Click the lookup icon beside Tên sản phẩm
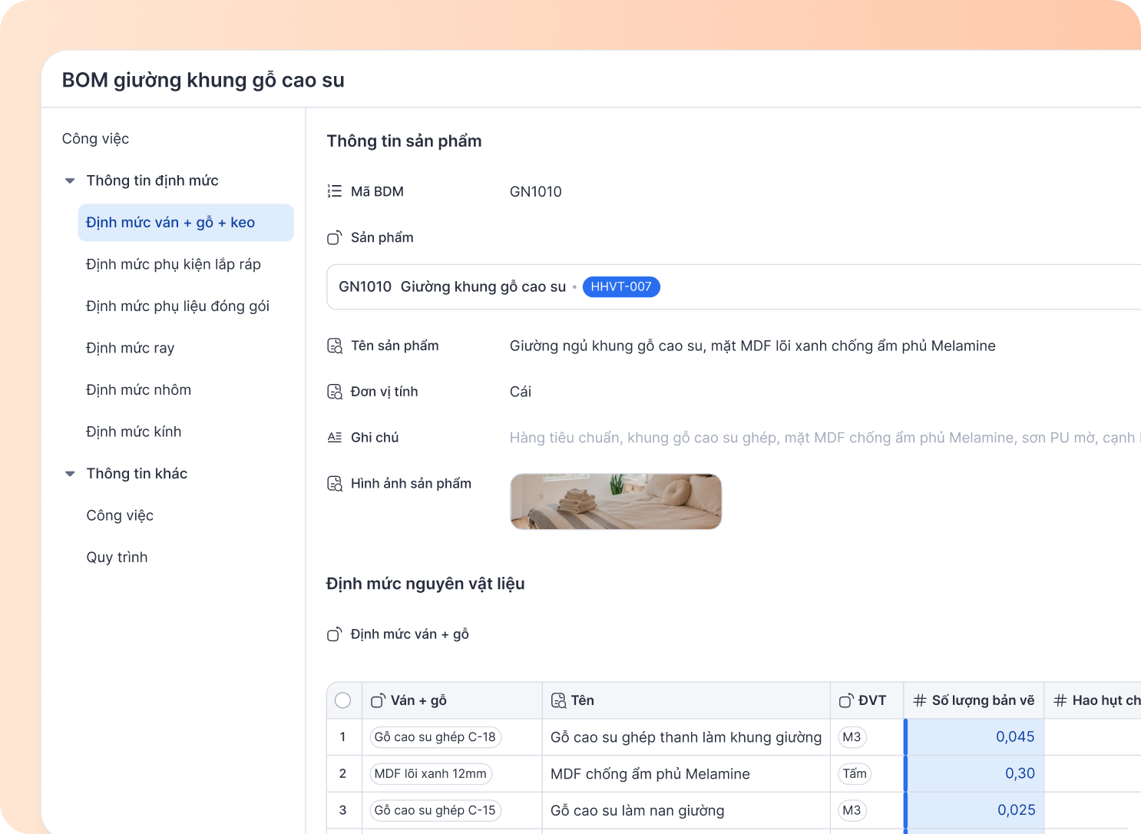This screenshot has height=834, width=1141. coord(335,346)
